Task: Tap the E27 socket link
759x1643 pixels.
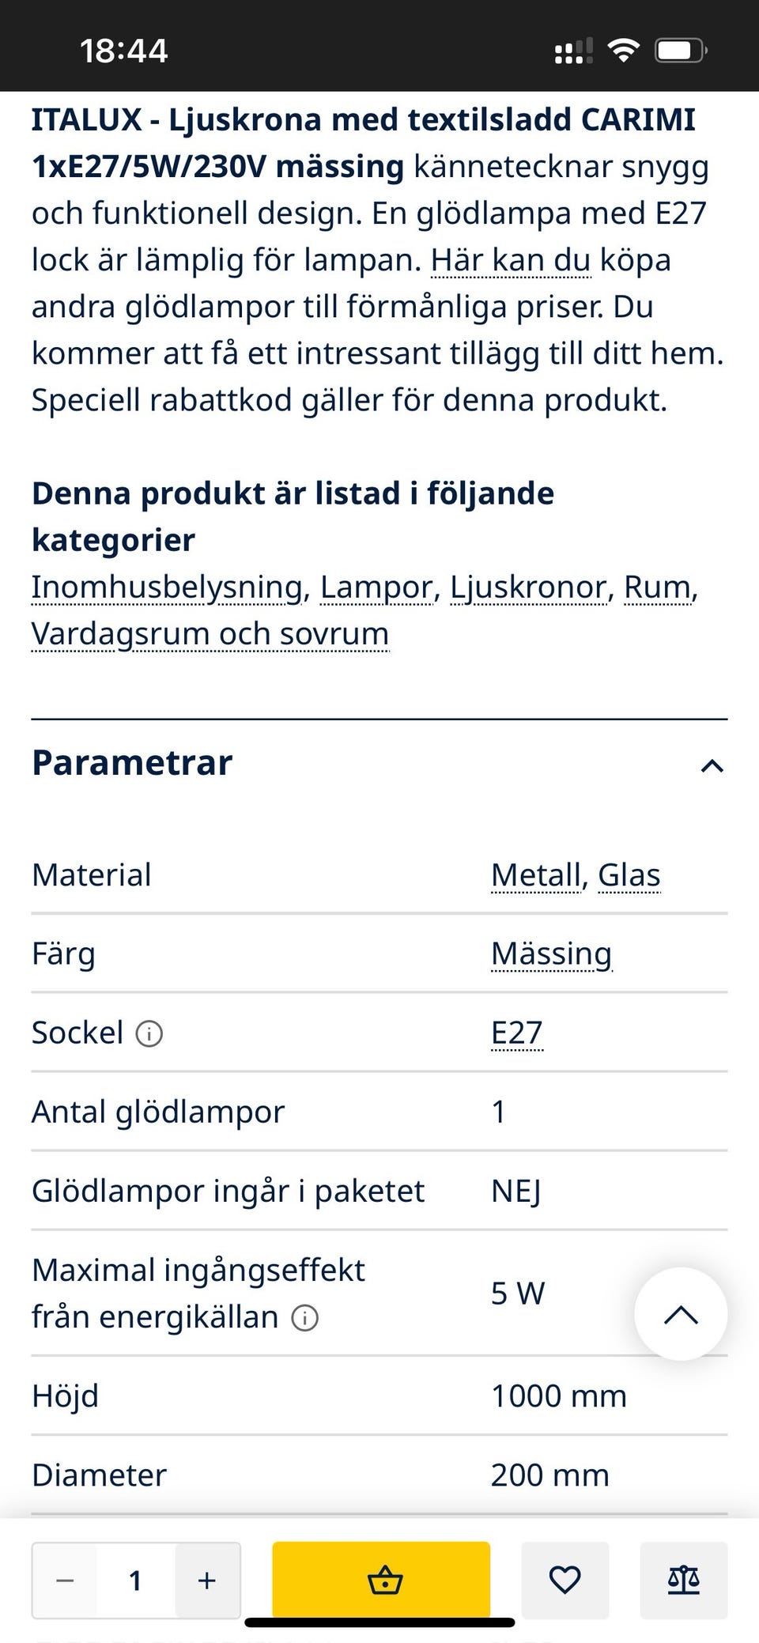Action: [516, 1033]
